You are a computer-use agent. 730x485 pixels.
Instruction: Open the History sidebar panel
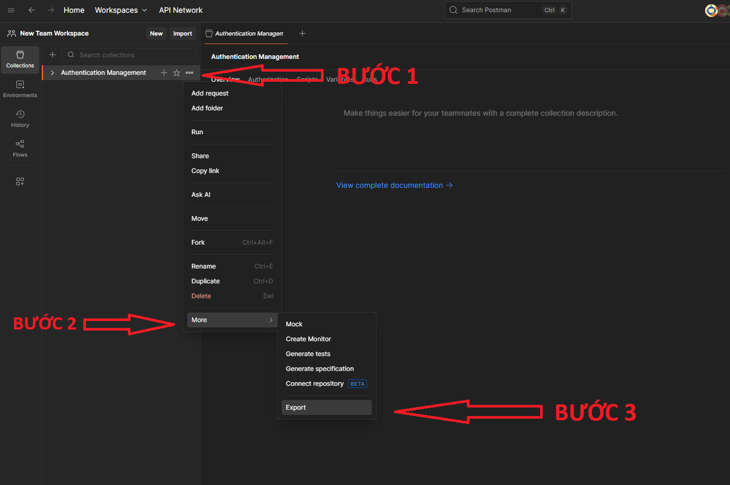pos(20,119)
